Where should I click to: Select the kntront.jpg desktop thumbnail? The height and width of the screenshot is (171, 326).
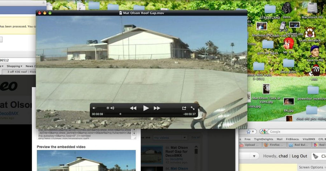(294, 25)
